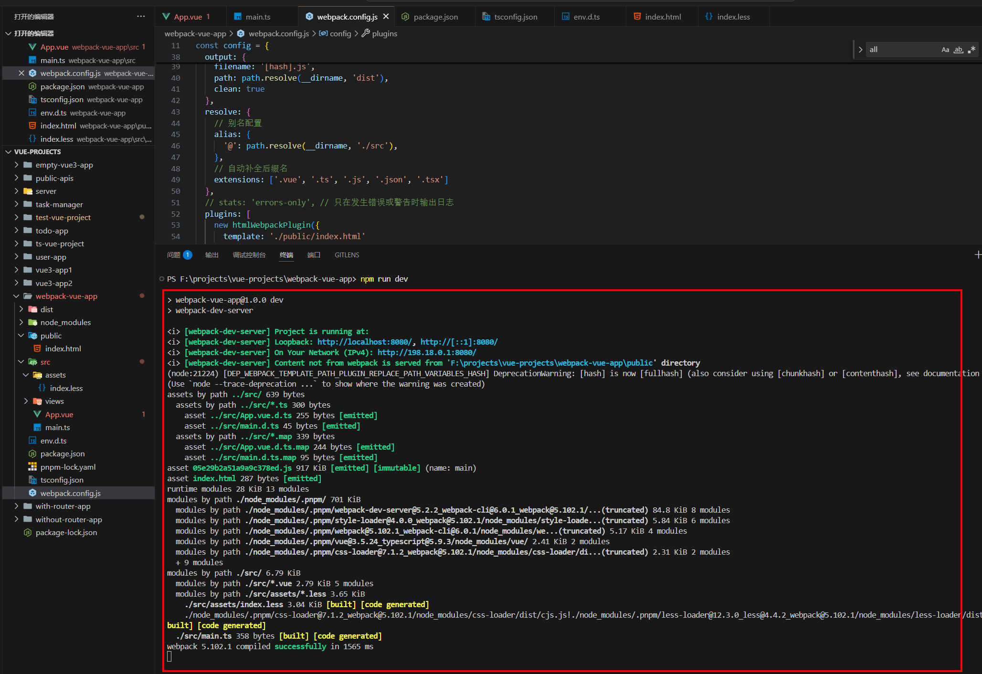982x674 pixels.
Task: Enable regular expression search toggle
Action: click(x=971, y=50)
